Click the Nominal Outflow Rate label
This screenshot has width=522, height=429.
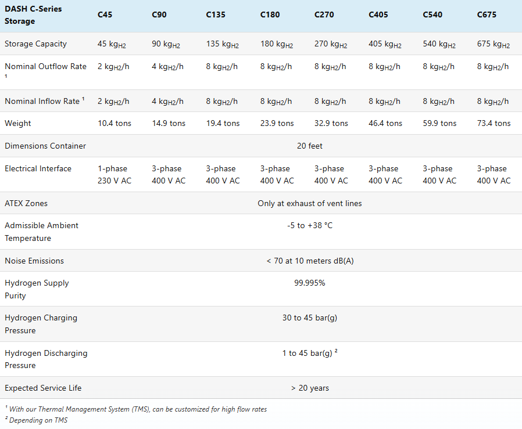45,66
